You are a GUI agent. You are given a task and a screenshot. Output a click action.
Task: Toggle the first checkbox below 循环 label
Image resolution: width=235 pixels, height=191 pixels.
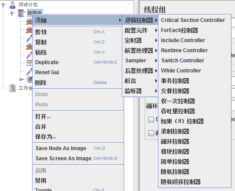pos(151,120)
